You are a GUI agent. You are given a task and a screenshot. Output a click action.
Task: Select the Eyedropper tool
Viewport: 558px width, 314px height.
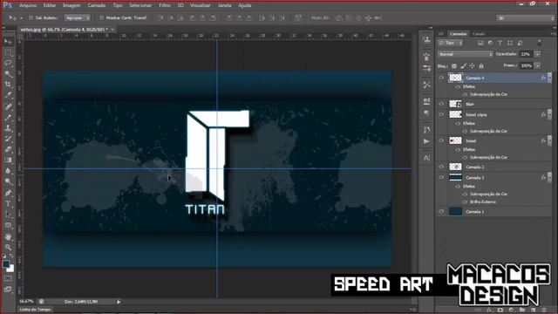pyautogui.click(x=8, y=95)
